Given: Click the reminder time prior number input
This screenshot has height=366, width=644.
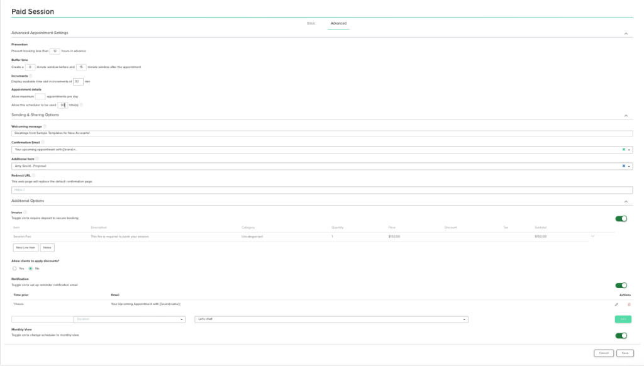Looking at the screenshot, I should tap(43, 319).
